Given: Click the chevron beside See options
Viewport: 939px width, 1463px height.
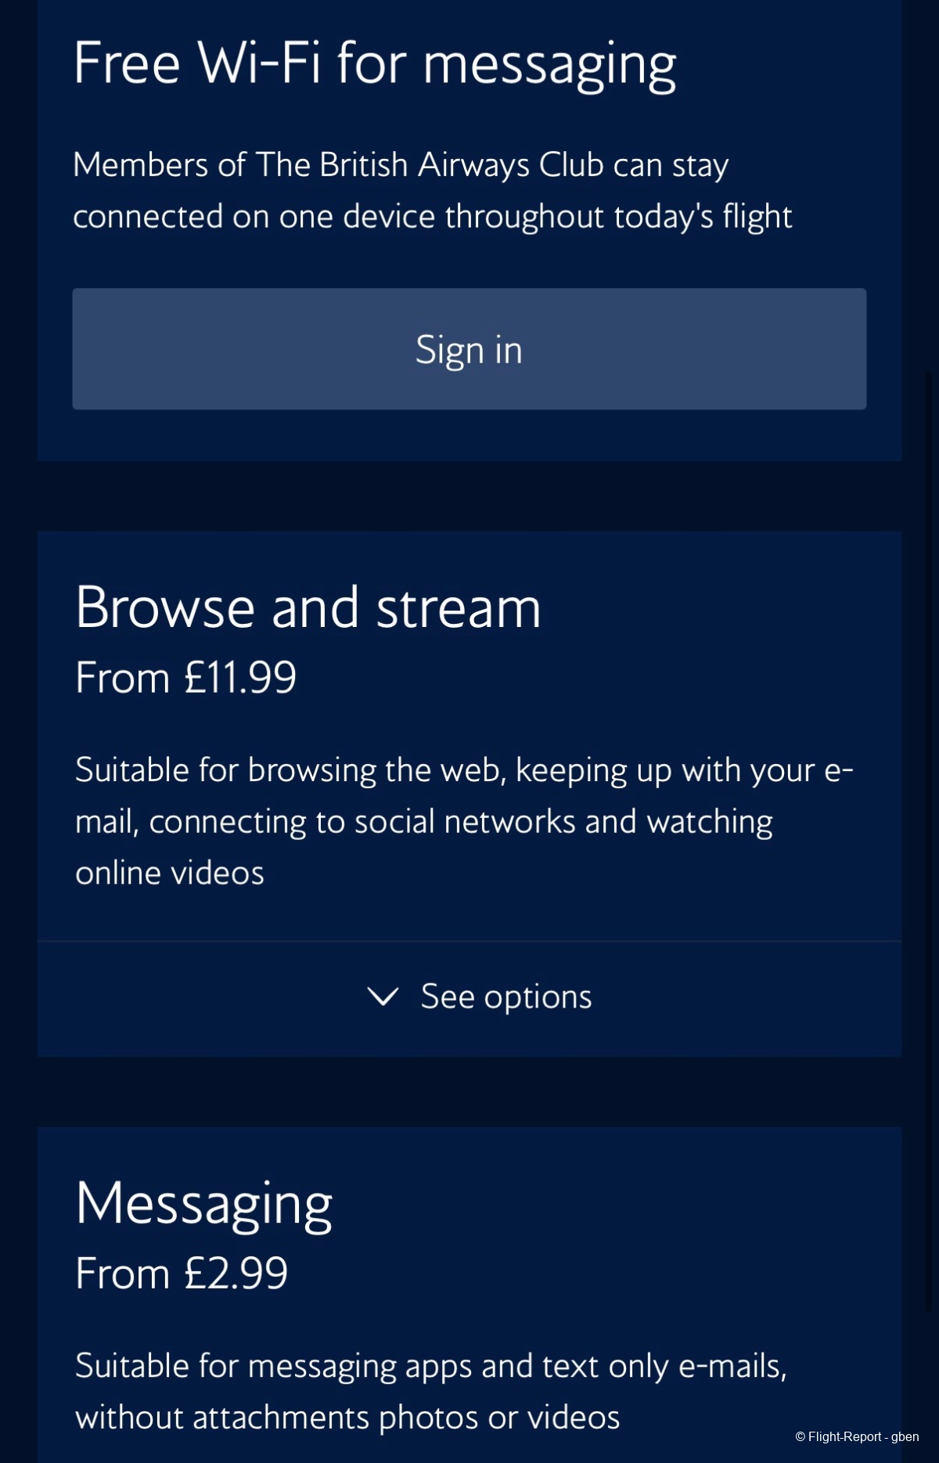Looking at the screenshot, I should point(383,996).
